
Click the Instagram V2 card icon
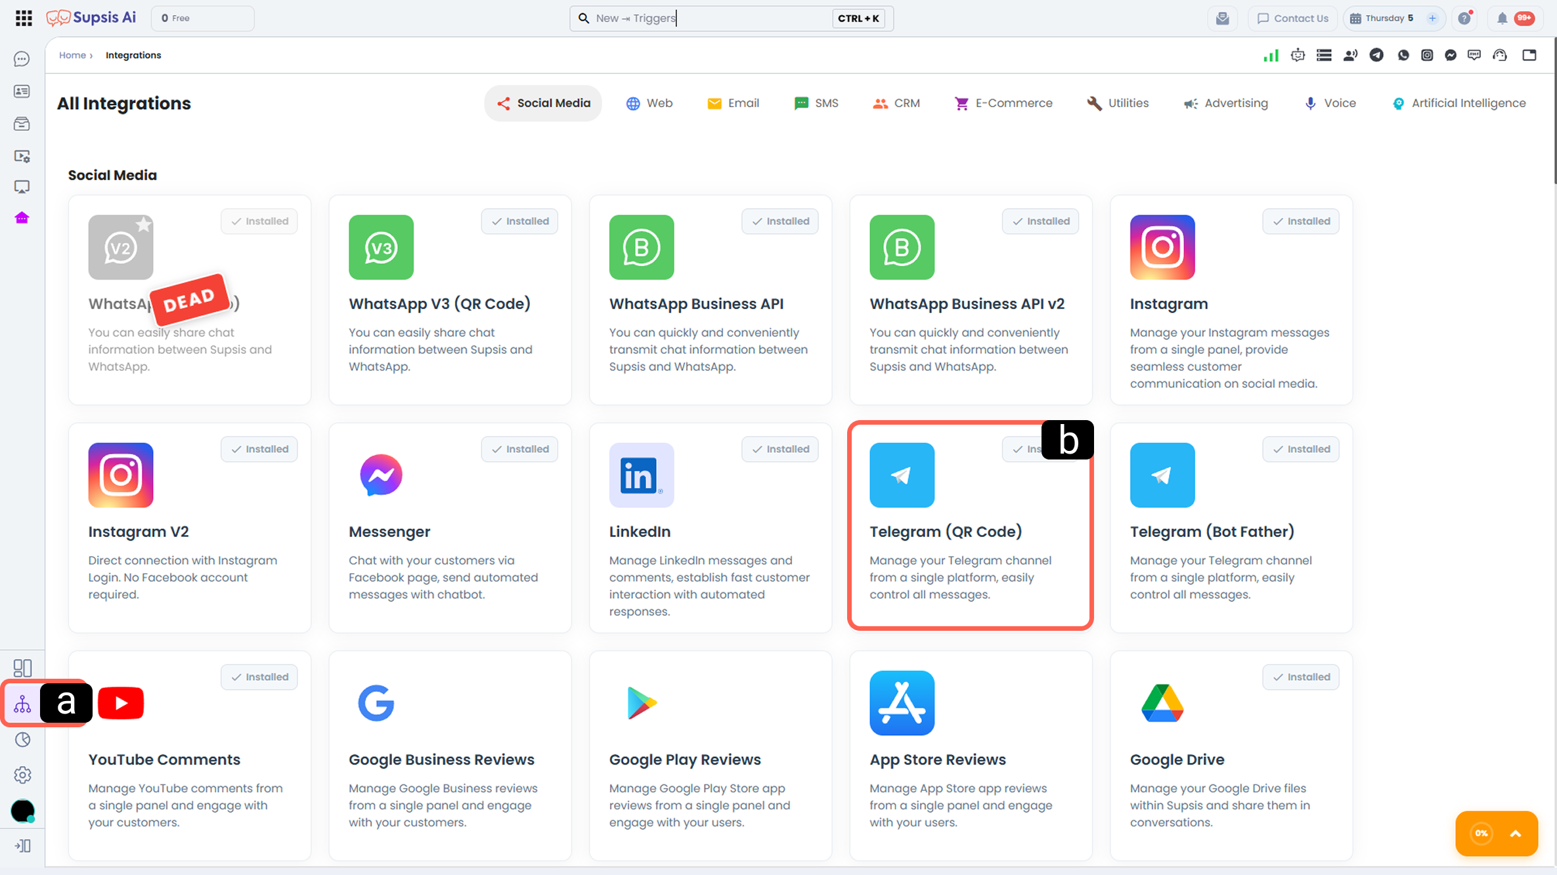pyautogui.click(x=121, y=475)
